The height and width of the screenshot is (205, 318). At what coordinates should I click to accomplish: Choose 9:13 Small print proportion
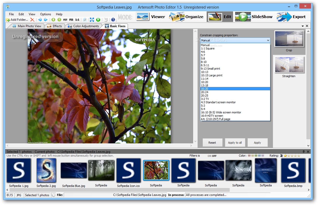[x=235, y=69]
